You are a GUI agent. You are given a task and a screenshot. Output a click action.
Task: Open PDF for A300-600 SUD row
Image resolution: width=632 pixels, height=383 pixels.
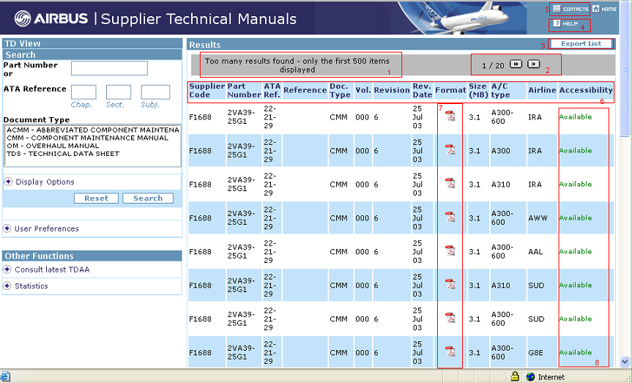pyautogui.click(x=450, y=318)
